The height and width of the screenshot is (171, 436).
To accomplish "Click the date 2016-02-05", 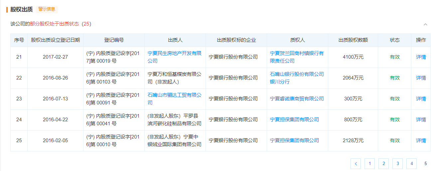I will (x=56, y=141).
